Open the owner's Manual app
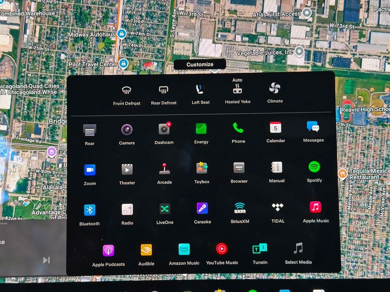Viewport: 390px width, 292px height. pyautogui.click(x=277, y=167)
